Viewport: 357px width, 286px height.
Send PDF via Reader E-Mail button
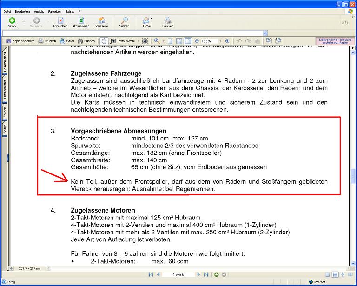click(67, 41)
